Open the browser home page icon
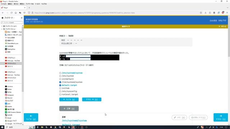 (x=16, y=13)
